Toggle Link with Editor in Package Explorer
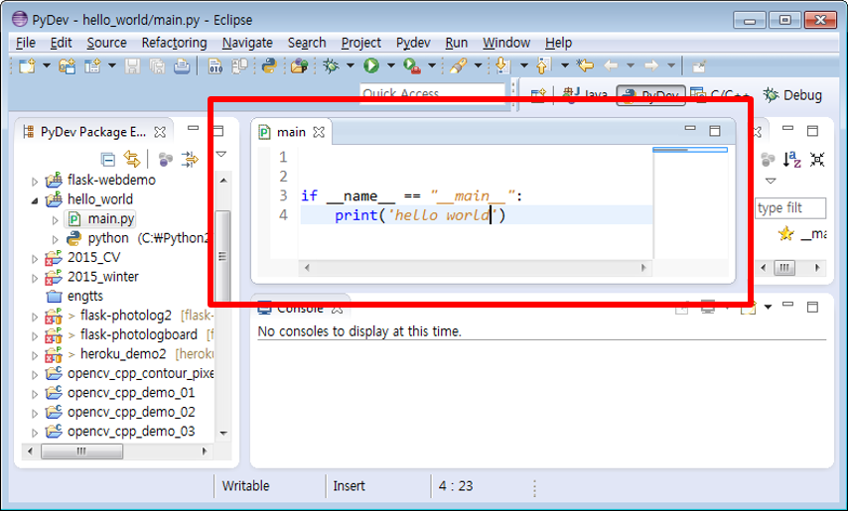848x511 pixels. (x=131, y=159)
